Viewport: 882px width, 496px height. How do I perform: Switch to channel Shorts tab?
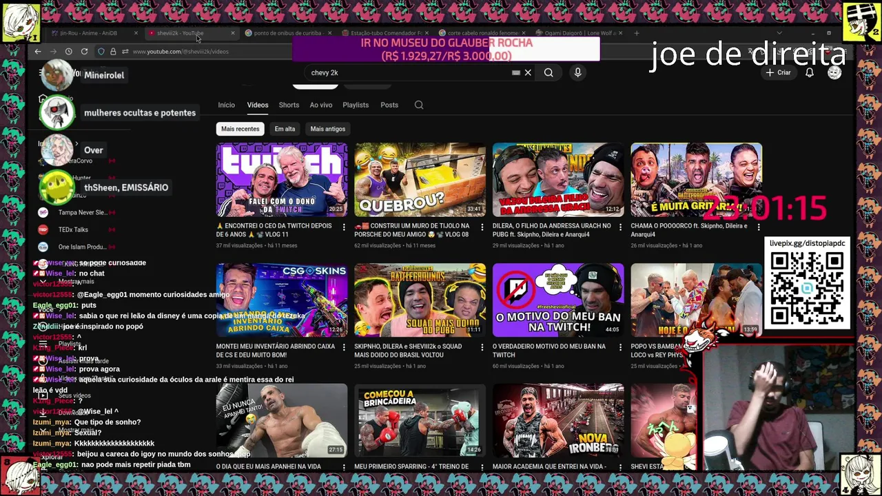(x=289, y=105)
